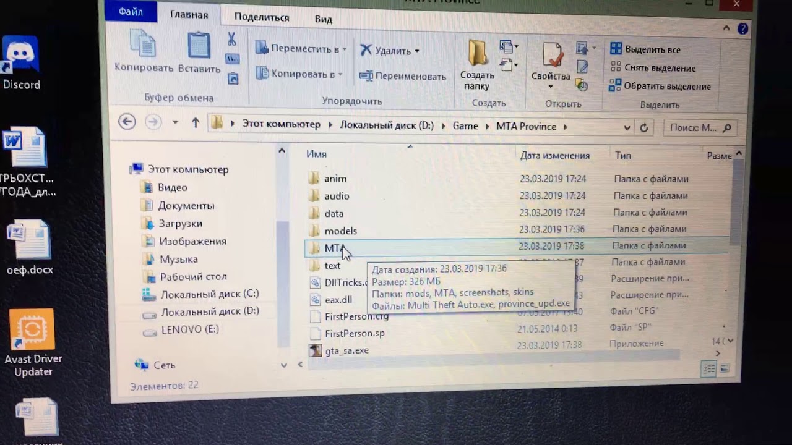Click the search box

tap(700, 128)
